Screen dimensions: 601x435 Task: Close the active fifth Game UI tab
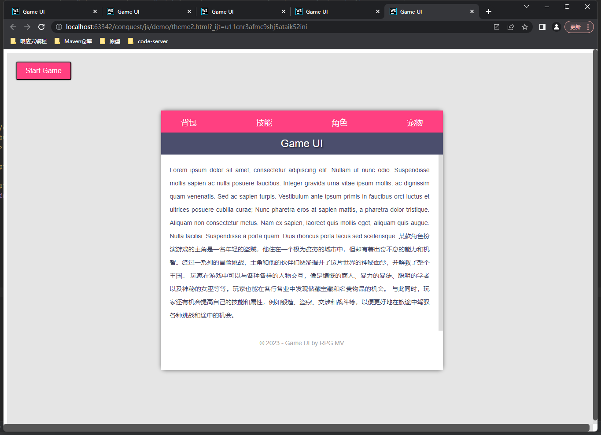click(472, 11)
